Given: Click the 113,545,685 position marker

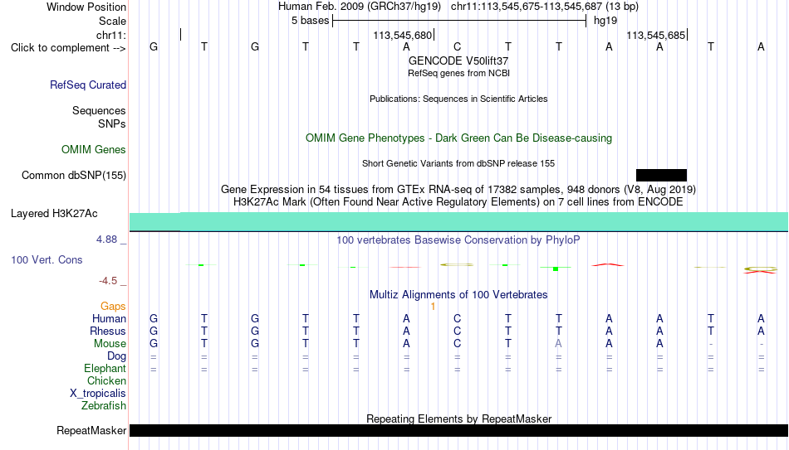Looking at the screenshot, I should click(x=655, y=35).
